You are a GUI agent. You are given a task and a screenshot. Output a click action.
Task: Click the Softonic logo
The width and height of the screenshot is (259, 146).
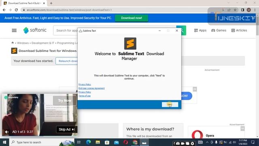35,30
